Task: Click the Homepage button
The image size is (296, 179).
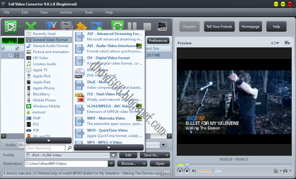Action: click(x=250, y=27)
